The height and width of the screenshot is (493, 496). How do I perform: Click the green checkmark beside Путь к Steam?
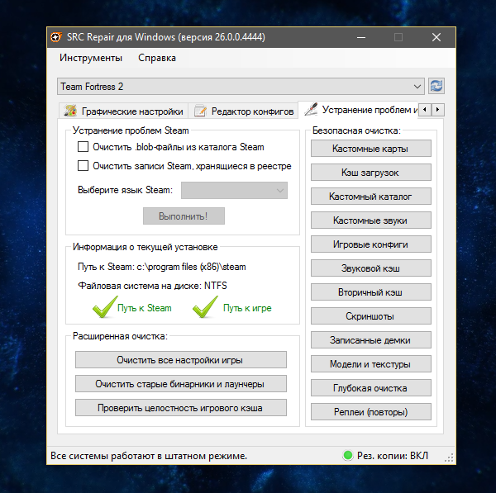click(x=105, y=306)
